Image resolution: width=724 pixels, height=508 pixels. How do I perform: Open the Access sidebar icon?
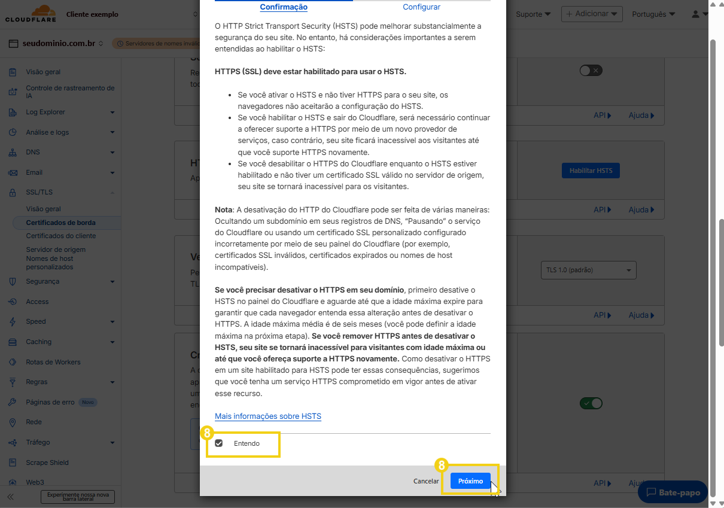pyautogui.click(x=13, y=302)
